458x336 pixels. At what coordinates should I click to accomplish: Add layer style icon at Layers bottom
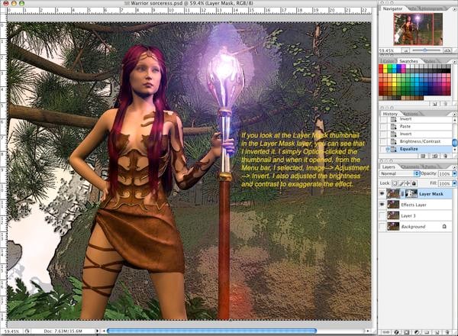[x=396, y=332]
